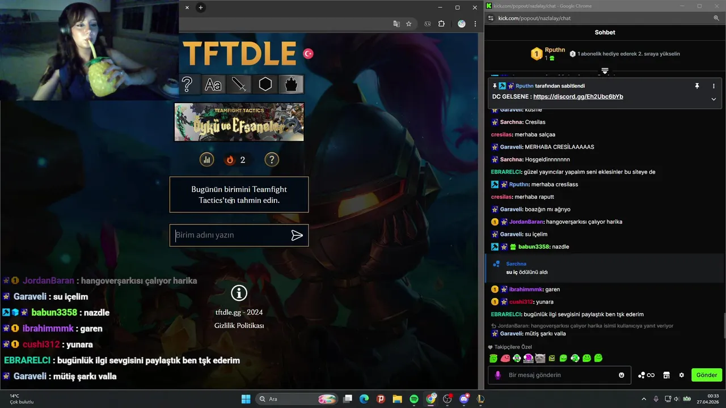The width and height of the screenshot is (726, 408).
Task: Open the Gizlilik Politikası link
Action: pyautogui.click(x=239, y=325)
